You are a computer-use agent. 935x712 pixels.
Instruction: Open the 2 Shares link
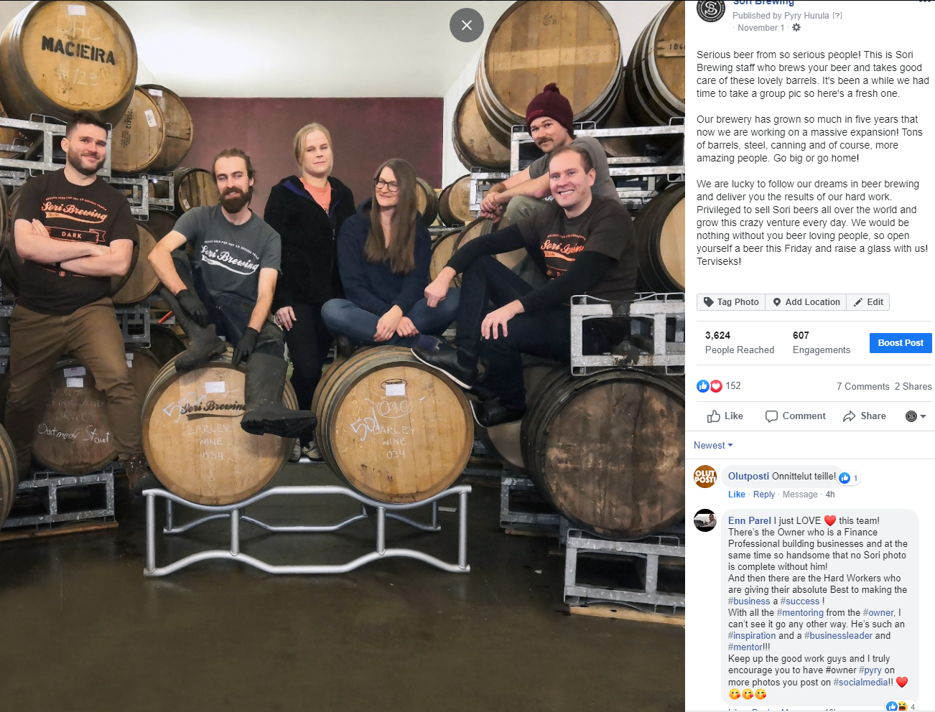click(x=913, y=386)
